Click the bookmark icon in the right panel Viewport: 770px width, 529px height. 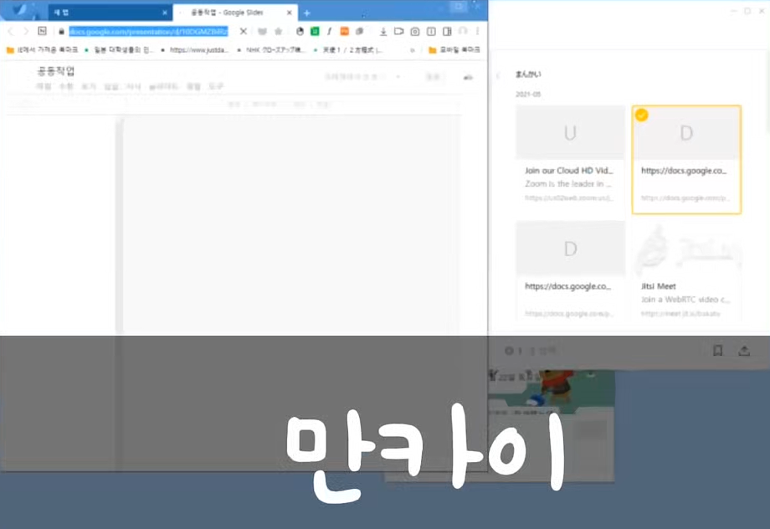click(718, 351)
